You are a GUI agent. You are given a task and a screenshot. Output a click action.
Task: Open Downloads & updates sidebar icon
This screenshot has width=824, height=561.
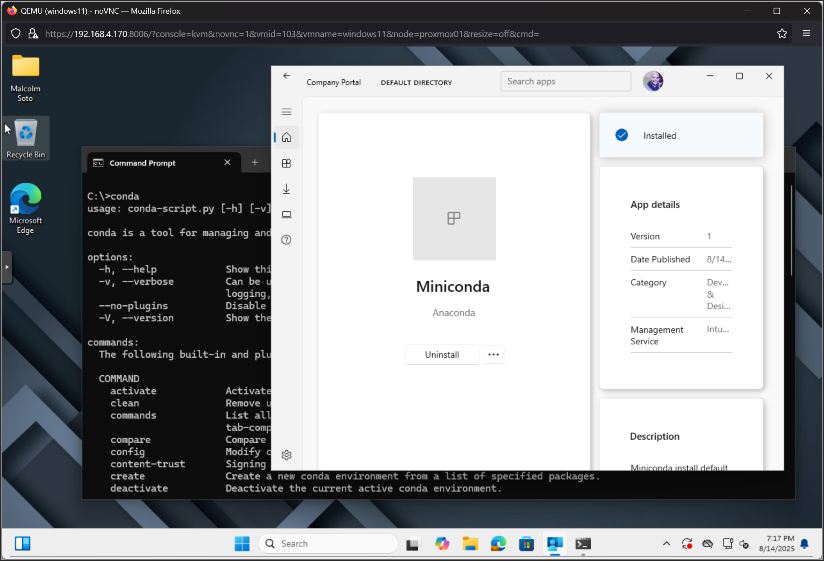coord(287,189)
